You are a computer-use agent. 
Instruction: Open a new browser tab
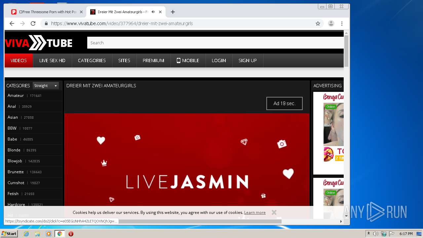click(x=173, y=12)
